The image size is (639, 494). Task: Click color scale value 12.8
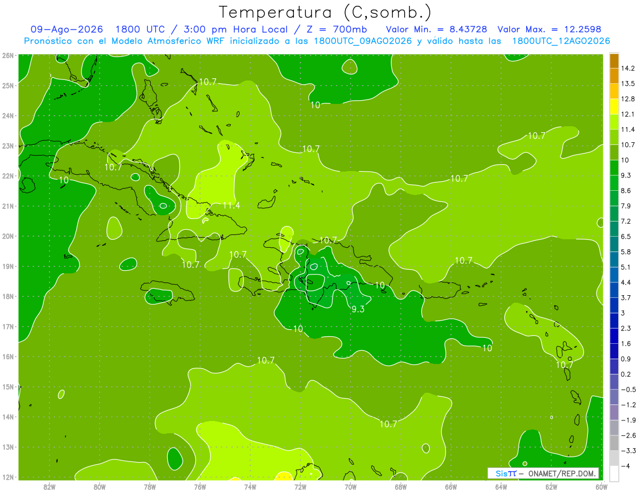click(x=628, y=99)
